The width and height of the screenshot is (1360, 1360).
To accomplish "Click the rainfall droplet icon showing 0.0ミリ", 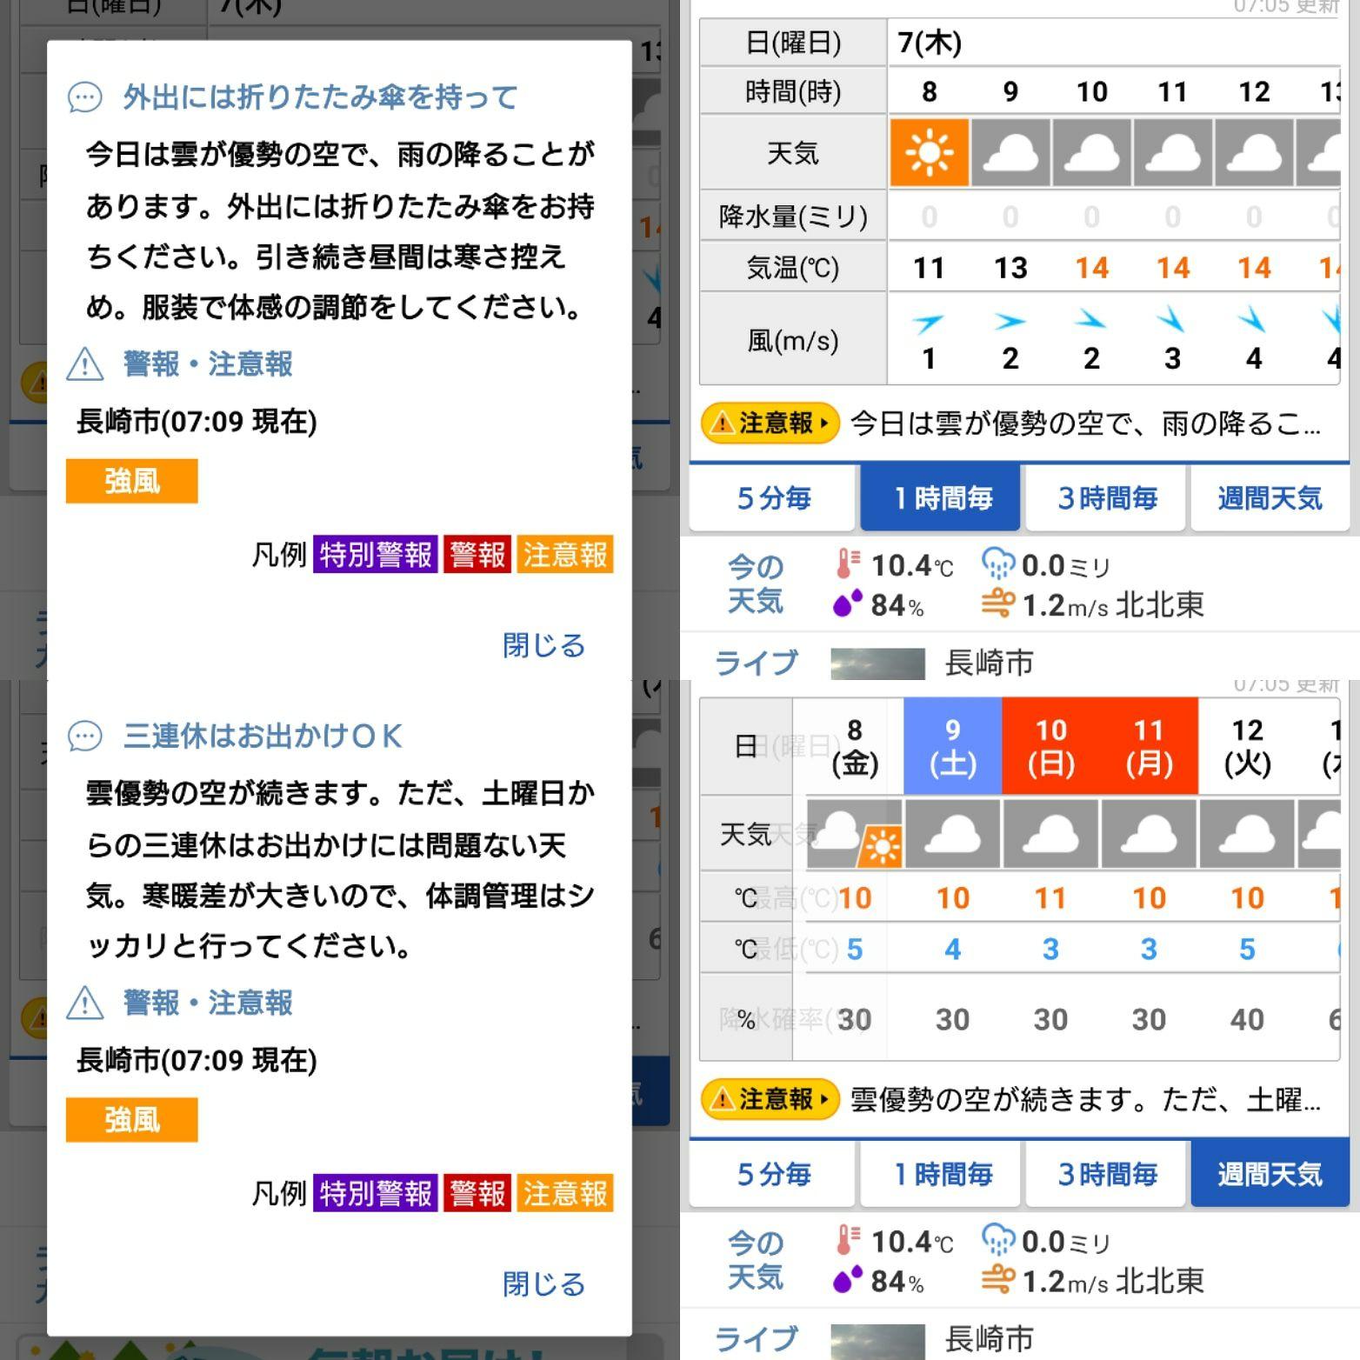I will [1001, 563].
